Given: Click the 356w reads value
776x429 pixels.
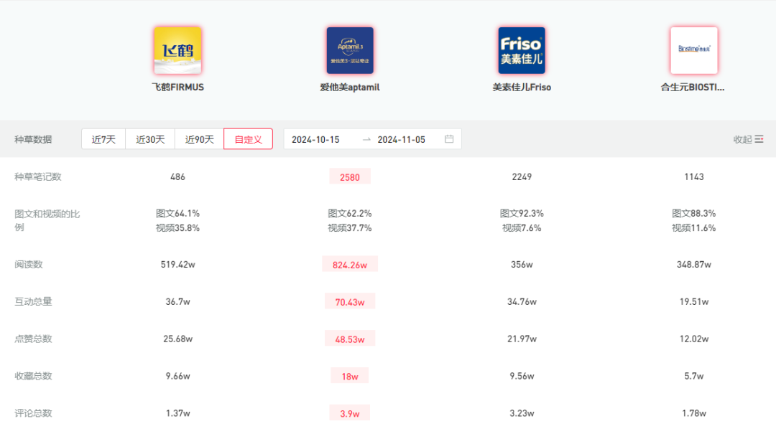Looking at the screenshot, I should coord(522,265).
